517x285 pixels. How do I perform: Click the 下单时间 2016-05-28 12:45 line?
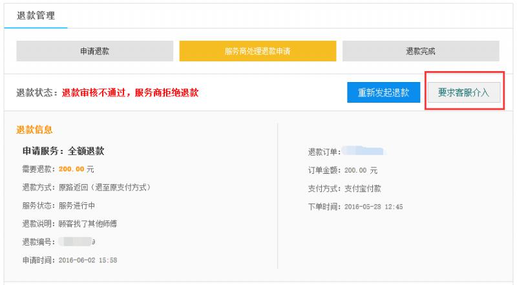coord(355,207)
